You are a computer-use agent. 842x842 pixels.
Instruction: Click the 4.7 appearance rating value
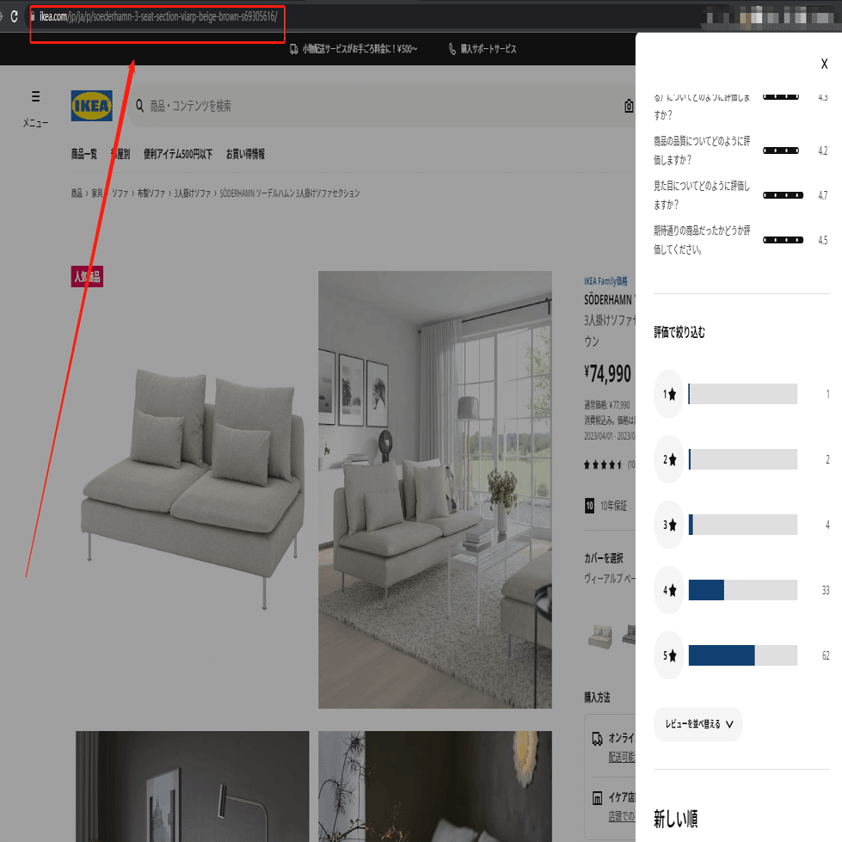click(x=823, y=195)
